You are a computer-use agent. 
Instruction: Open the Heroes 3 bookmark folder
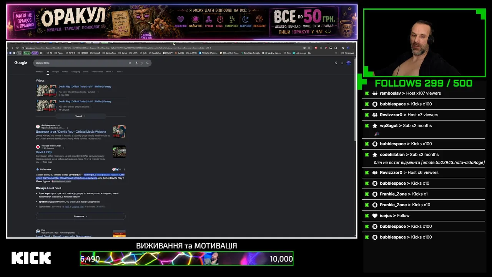[96, 53]
